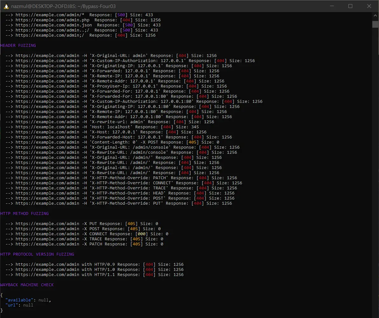This screenshot has height=318, width=379.
Task: Click the 'X-rewrite-url: admin' header line
Action: 110,122
